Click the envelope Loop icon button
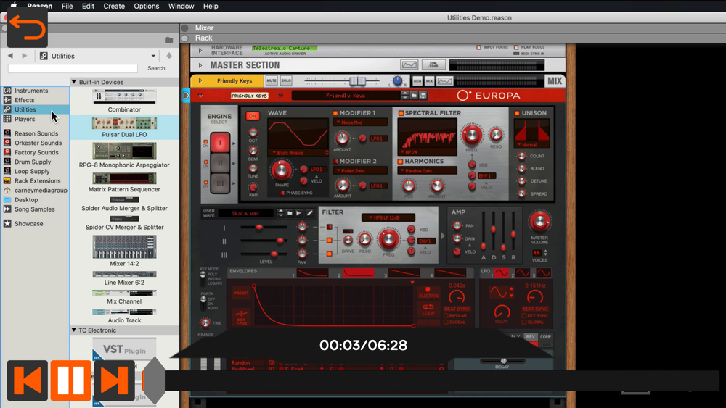Viewport: 726px width, 408px height. [x=428, y=309]
